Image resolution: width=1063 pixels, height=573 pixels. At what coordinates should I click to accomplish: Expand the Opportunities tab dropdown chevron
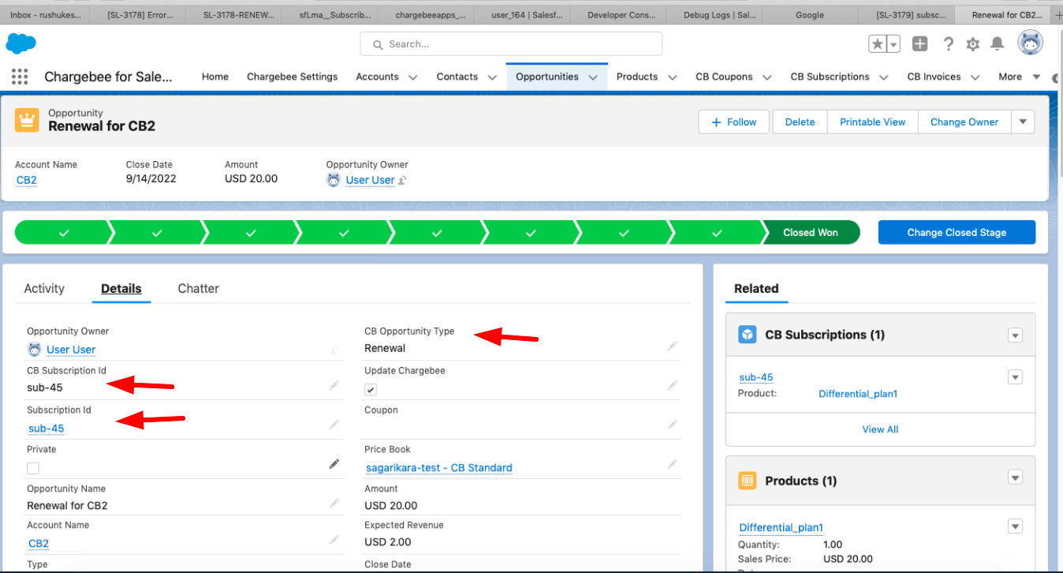pos(593,77)
